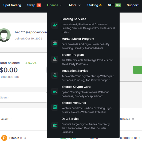Click the Lending Services crown icon
Screen dimensions: 142x143
click(x=55, y=25)
